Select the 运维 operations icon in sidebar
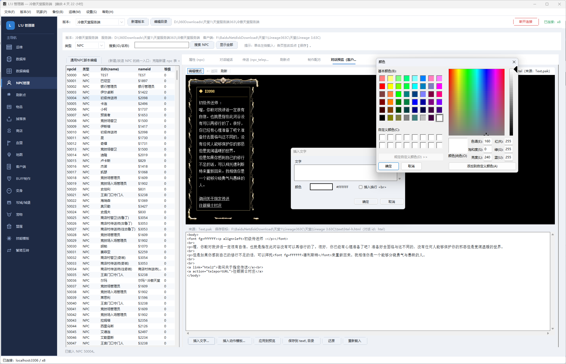The image size is (566, 364). point(9,47)
